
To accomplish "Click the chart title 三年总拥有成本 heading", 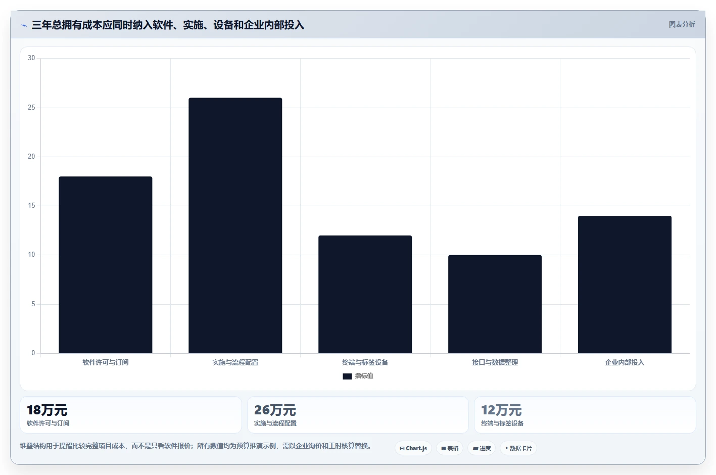I will point(168,25).
